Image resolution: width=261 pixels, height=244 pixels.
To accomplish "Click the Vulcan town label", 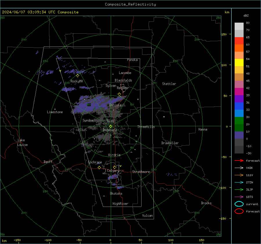I will 147,216.
